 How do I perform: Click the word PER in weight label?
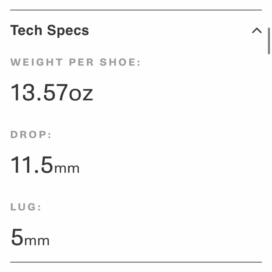(81, 62)
